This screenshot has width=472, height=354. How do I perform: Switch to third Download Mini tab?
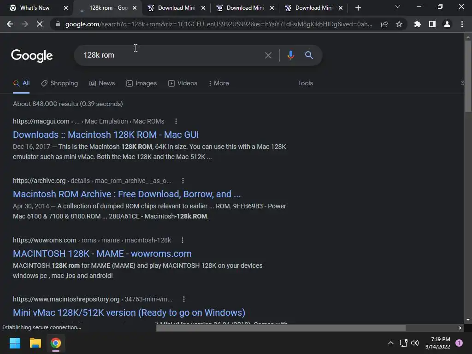click(x=309, y=8)
